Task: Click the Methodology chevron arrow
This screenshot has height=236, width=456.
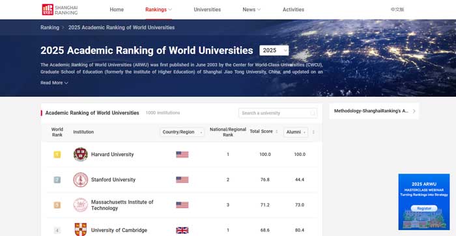Action: coord(414,111)
